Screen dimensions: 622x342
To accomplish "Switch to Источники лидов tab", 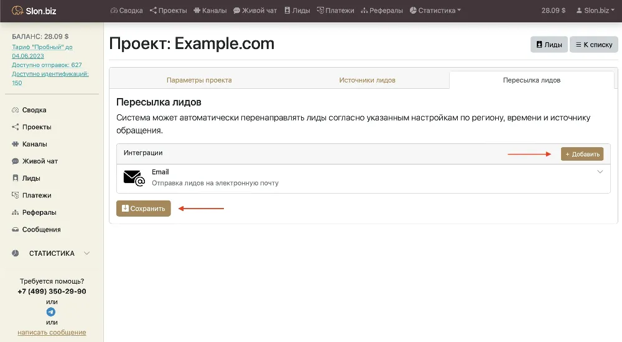I will point(367,80).
